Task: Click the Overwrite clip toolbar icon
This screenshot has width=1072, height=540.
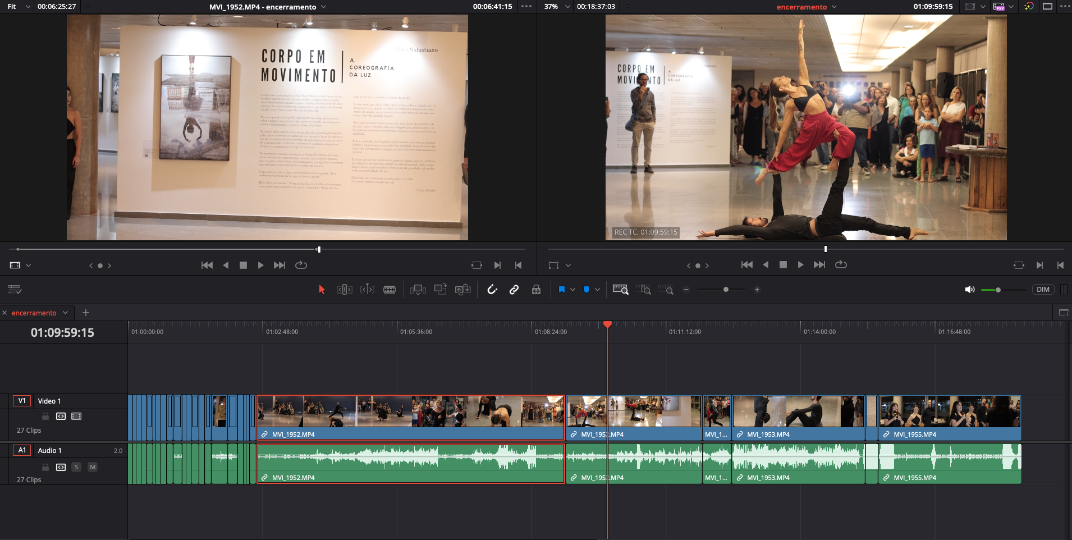Action: click(441, 290)
